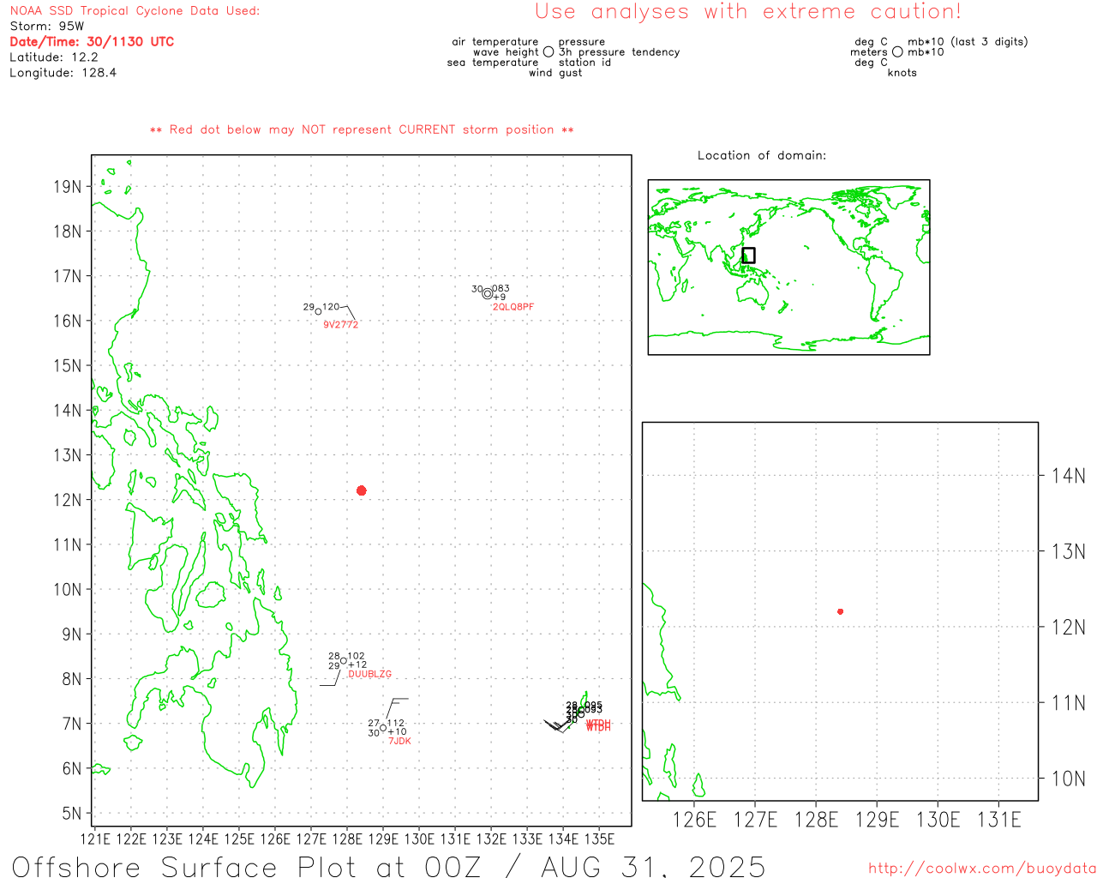Click the pressure value 112 near station 7JDK
The image size is (1097, 878).
395,724
